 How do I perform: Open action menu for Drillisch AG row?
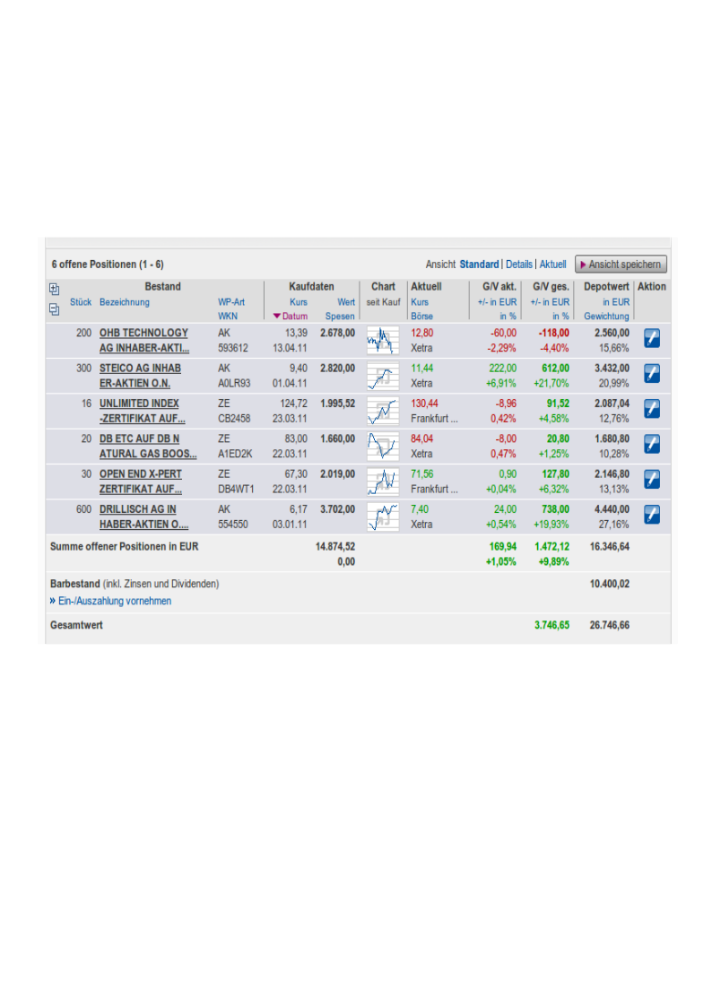coord(652,515)
